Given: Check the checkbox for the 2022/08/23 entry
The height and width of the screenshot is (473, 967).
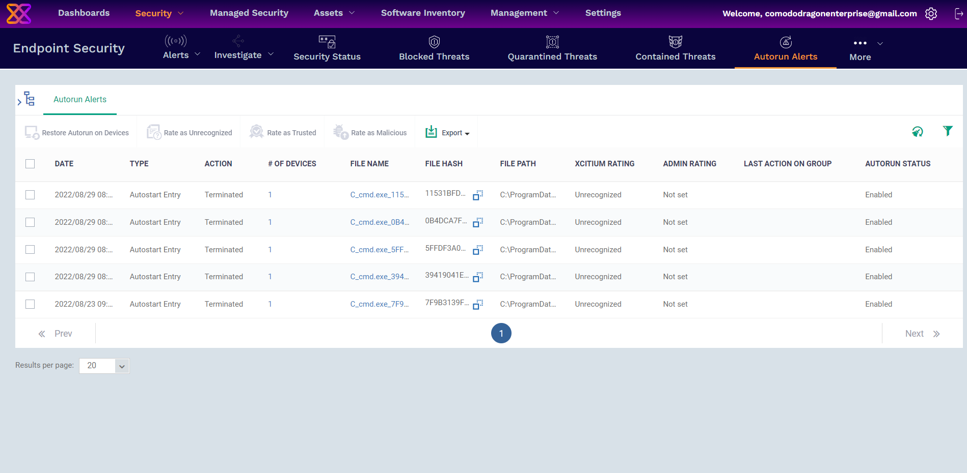Looking at the screenshot, I should point(30,304).
